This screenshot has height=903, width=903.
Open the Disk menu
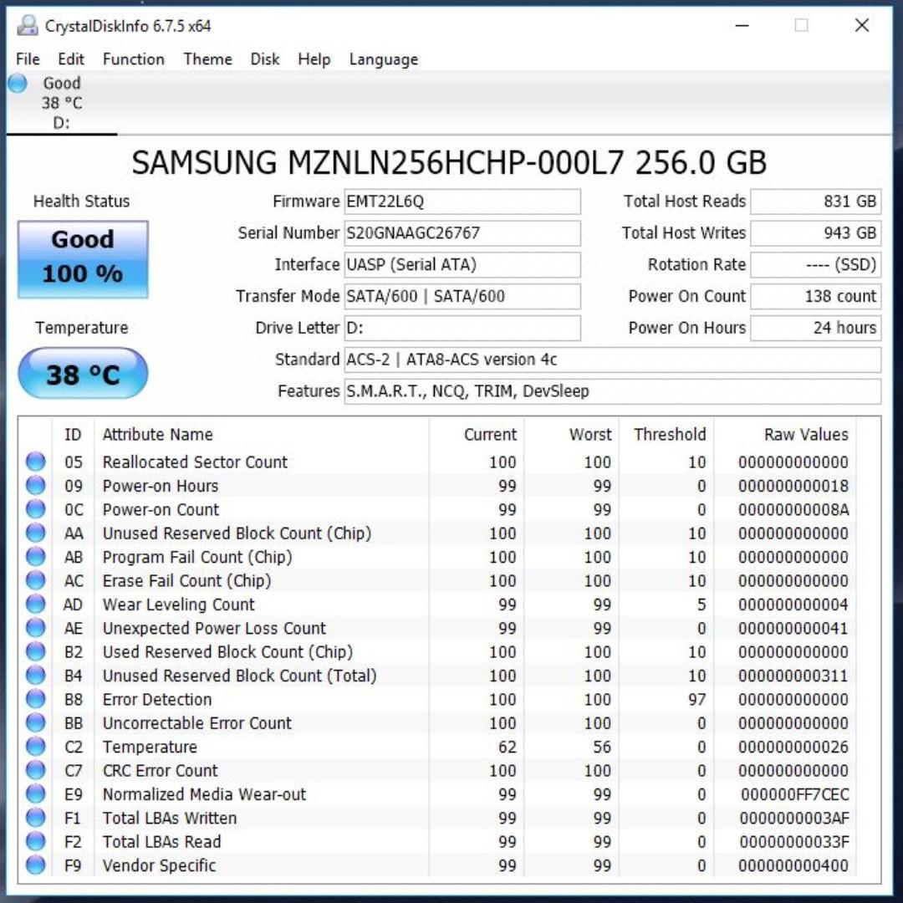tap(265, 59)
